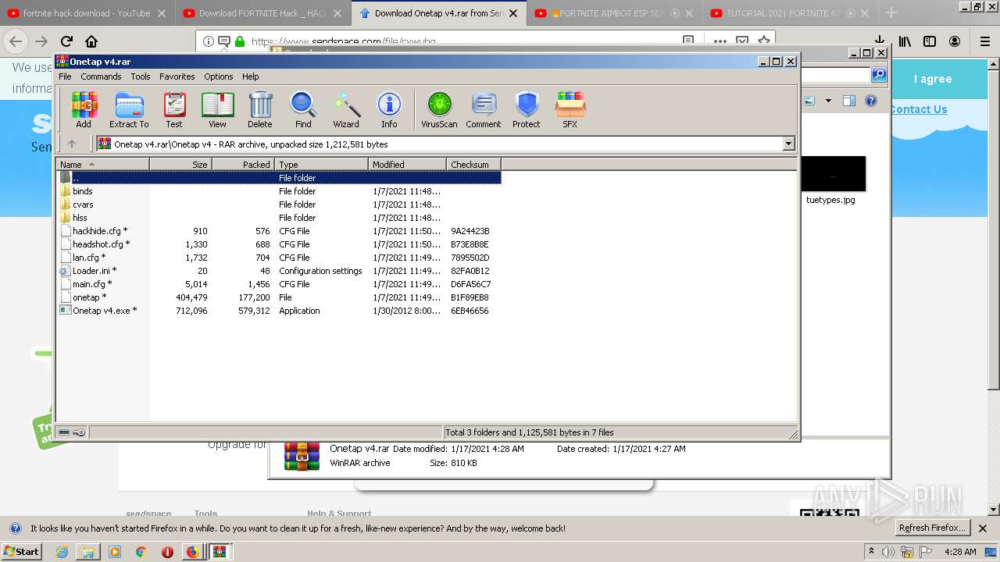Open the Contact Us link
This screenshot has width=1000, height=562.
(919, 109)
